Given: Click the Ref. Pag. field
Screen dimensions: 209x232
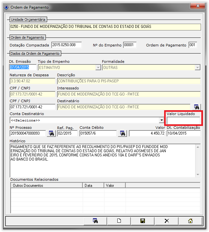Looking at the screenshot, I should click(67, 133).
